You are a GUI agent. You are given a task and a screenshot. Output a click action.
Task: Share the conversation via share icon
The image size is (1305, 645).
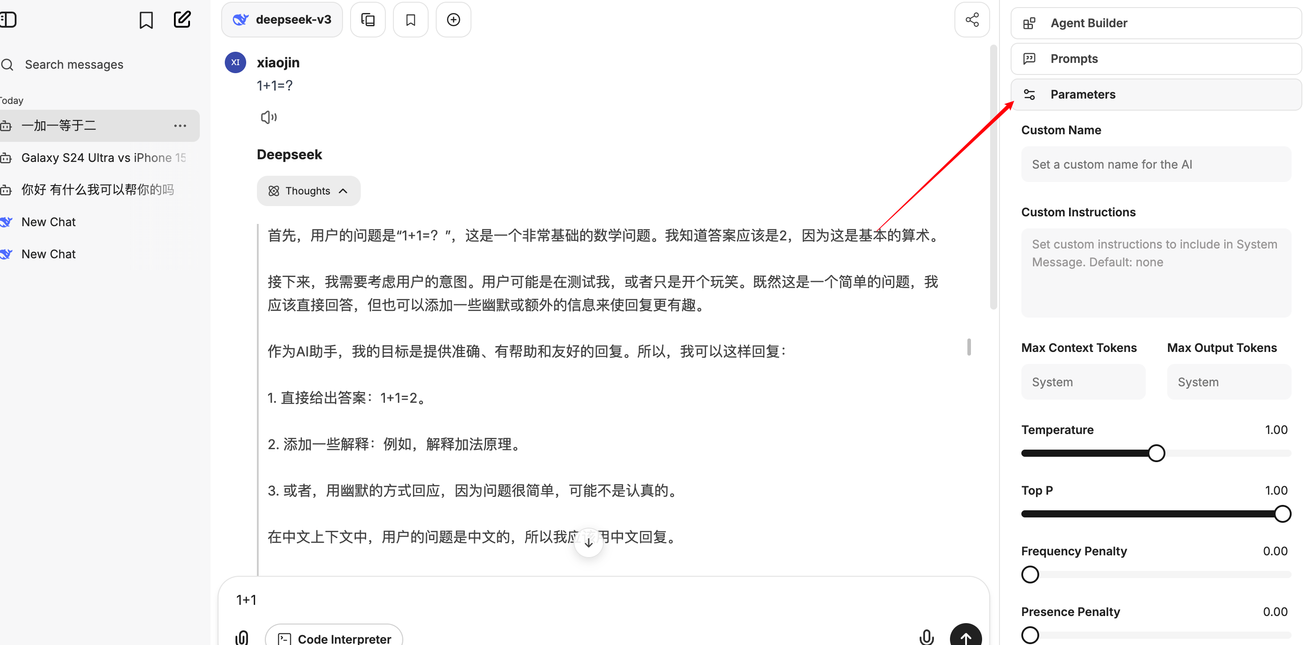point(972,20)
